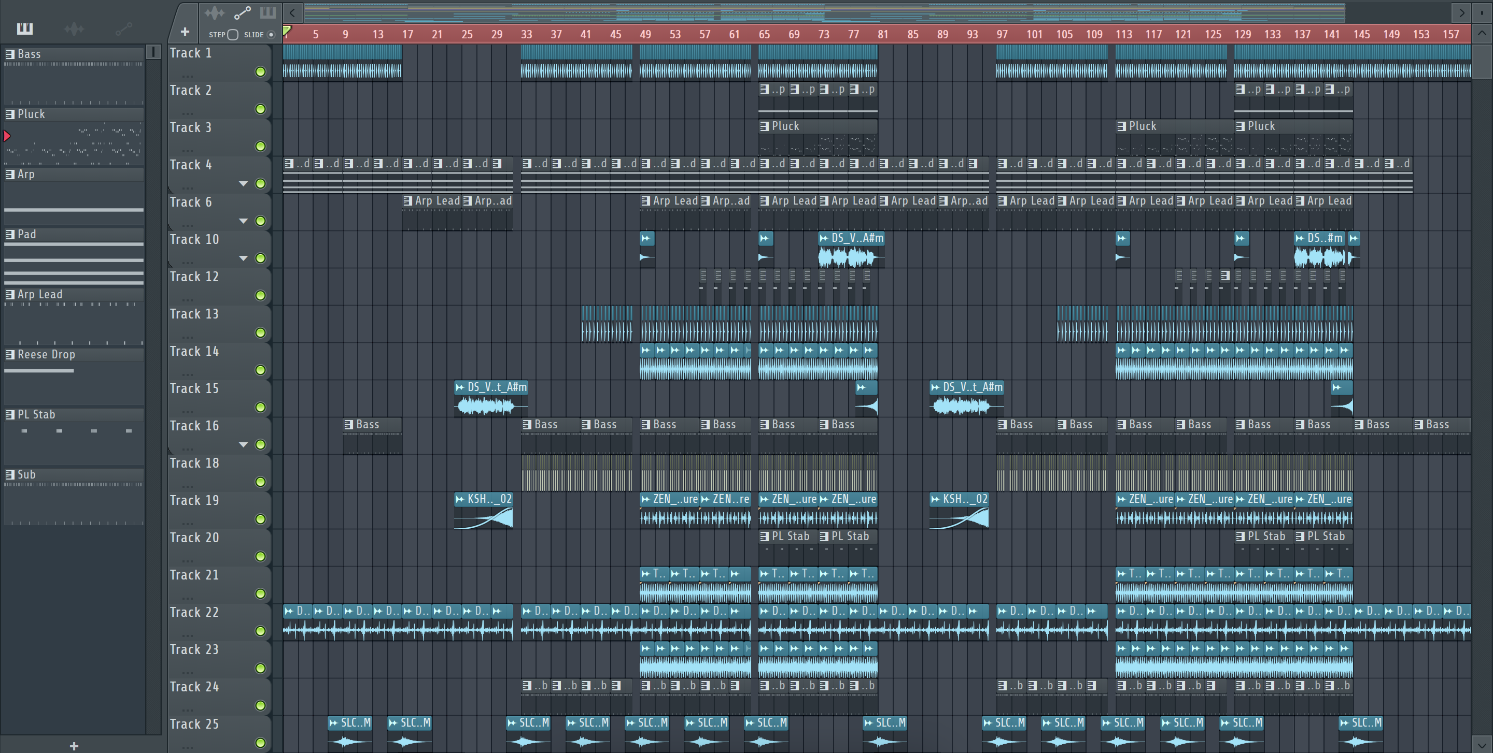Click the right arrow of the horizontal scroll overview
The height and width of the screenshot is (753, 1493).
coord(1462,12)
